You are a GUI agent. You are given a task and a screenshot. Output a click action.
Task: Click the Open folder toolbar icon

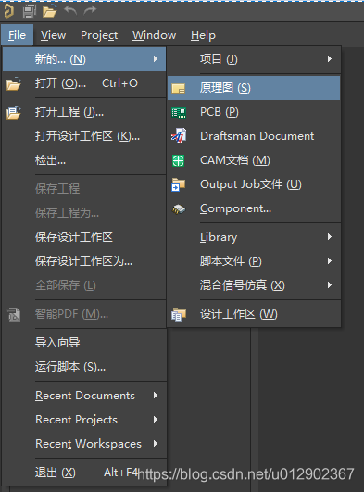[50, 12]
